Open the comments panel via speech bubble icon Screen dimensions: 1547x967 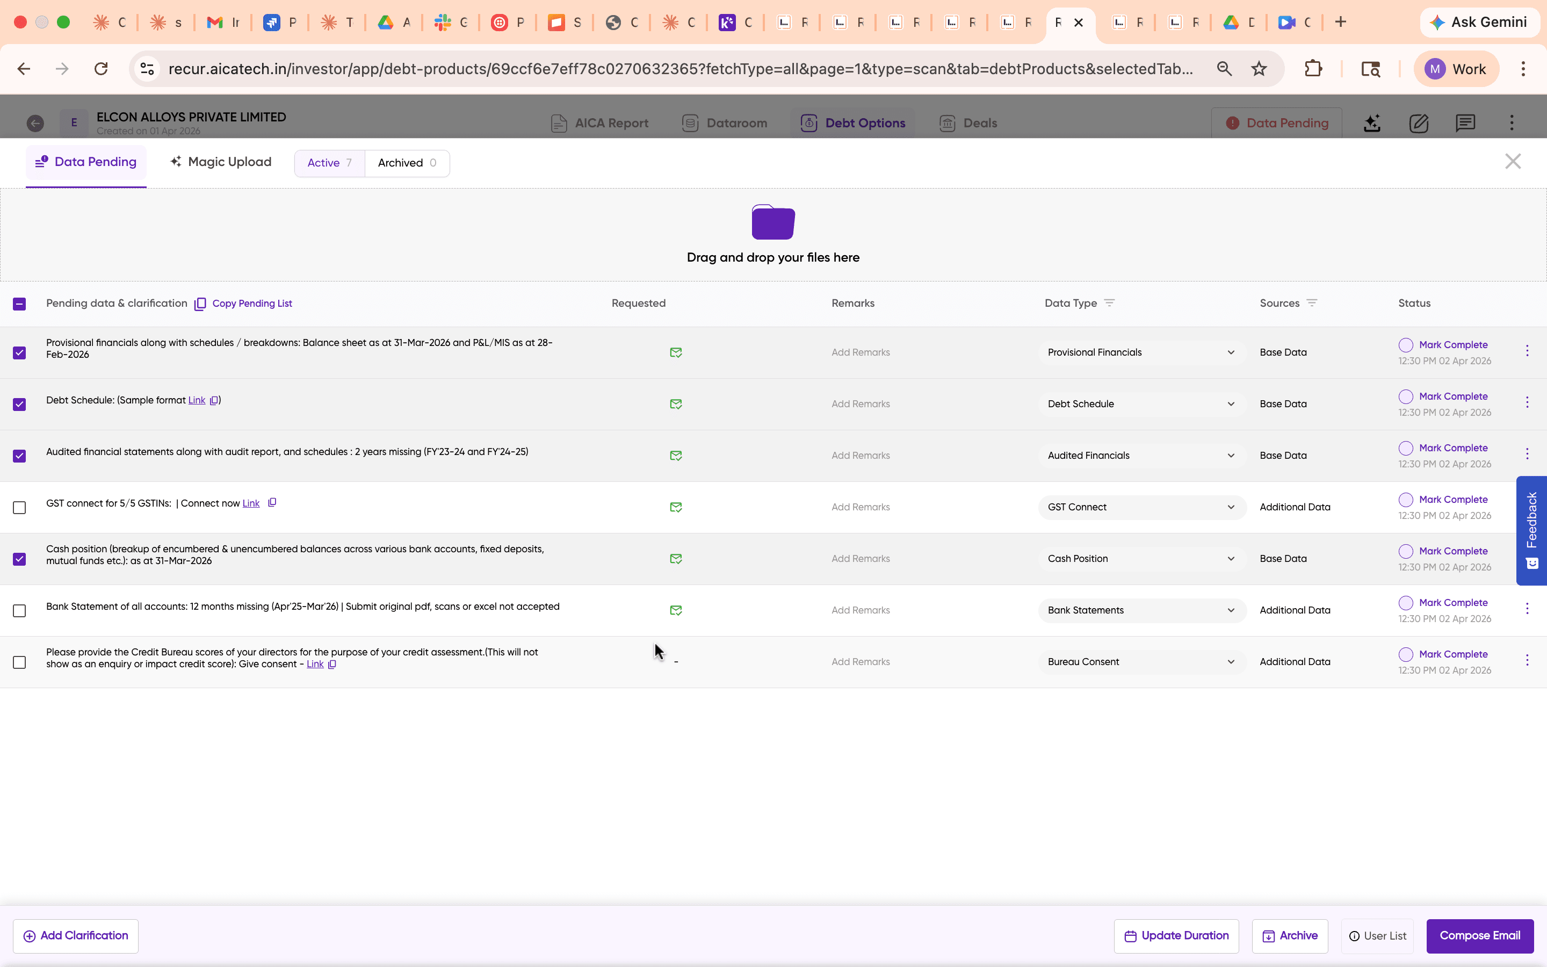1465,123
